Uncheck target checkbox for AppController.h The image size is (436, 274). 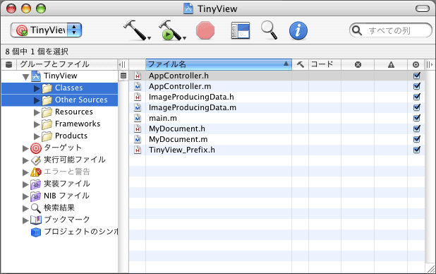click(x=416, y=76)
